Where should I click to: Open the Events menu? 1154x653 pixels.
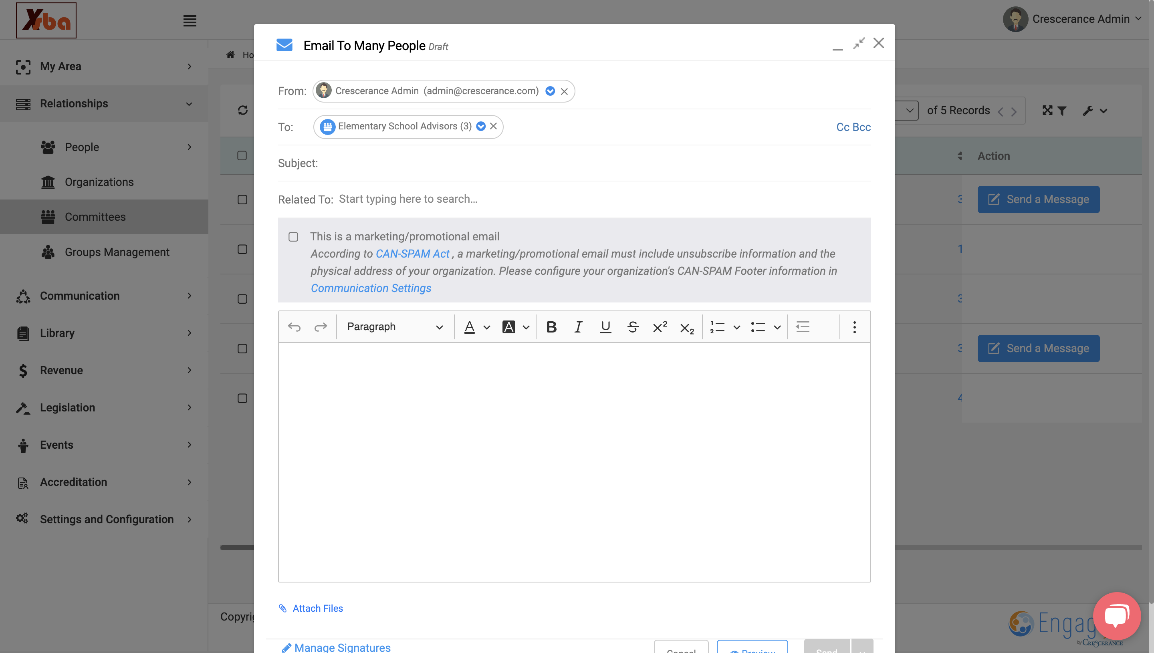click(104, 444)
